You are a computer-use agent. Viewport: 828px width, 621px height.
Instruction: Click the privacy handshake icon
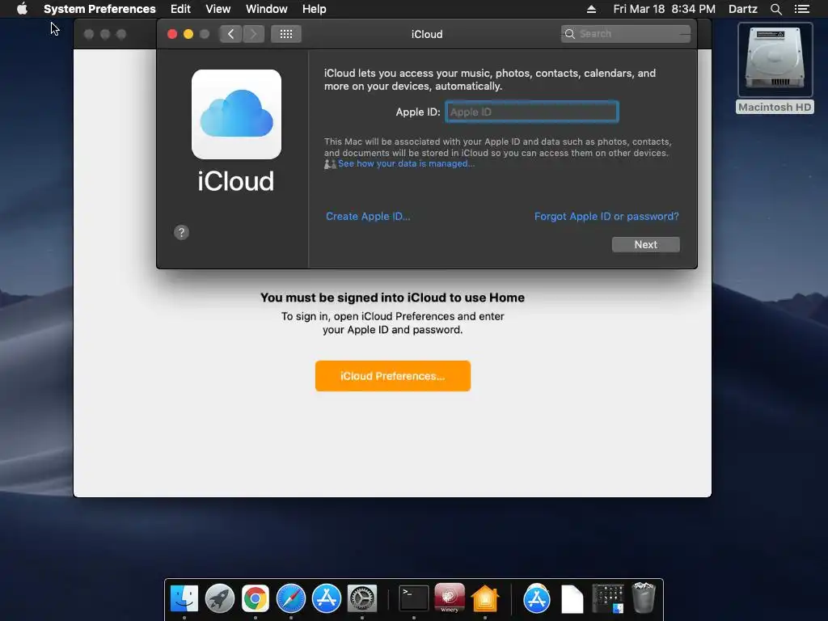point(330,164)
